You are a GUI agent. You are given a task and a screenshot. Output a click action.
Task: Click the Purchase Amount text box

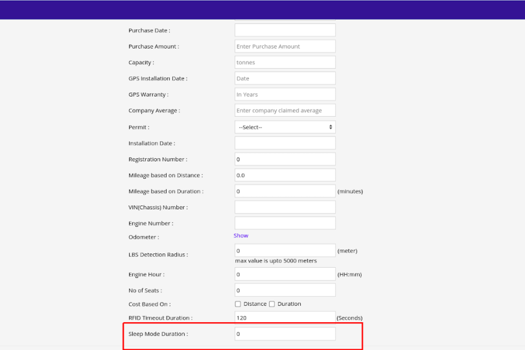(285, 47)
